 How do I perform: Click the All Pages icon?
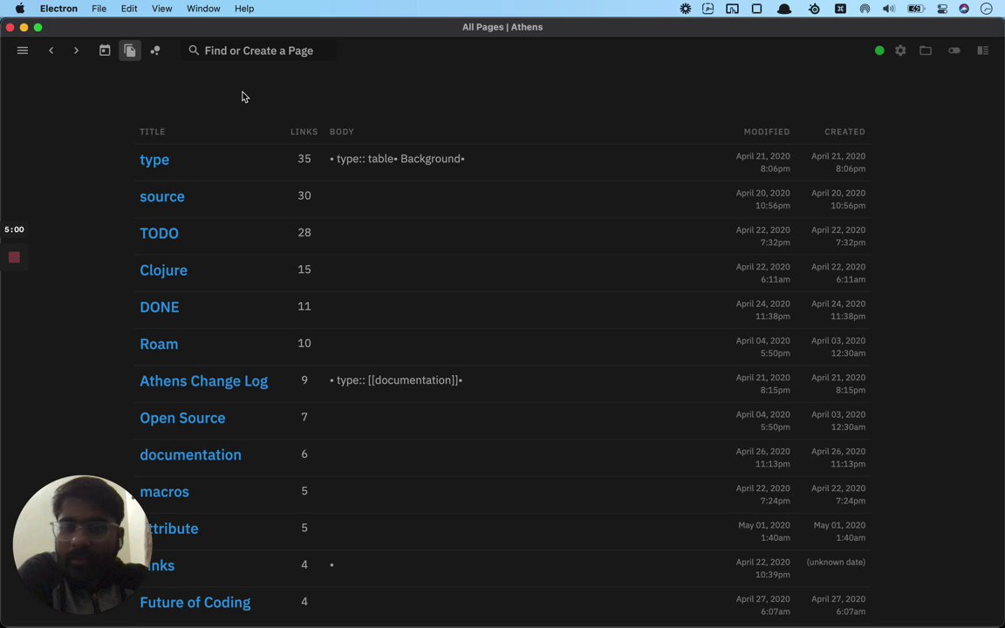129,51
